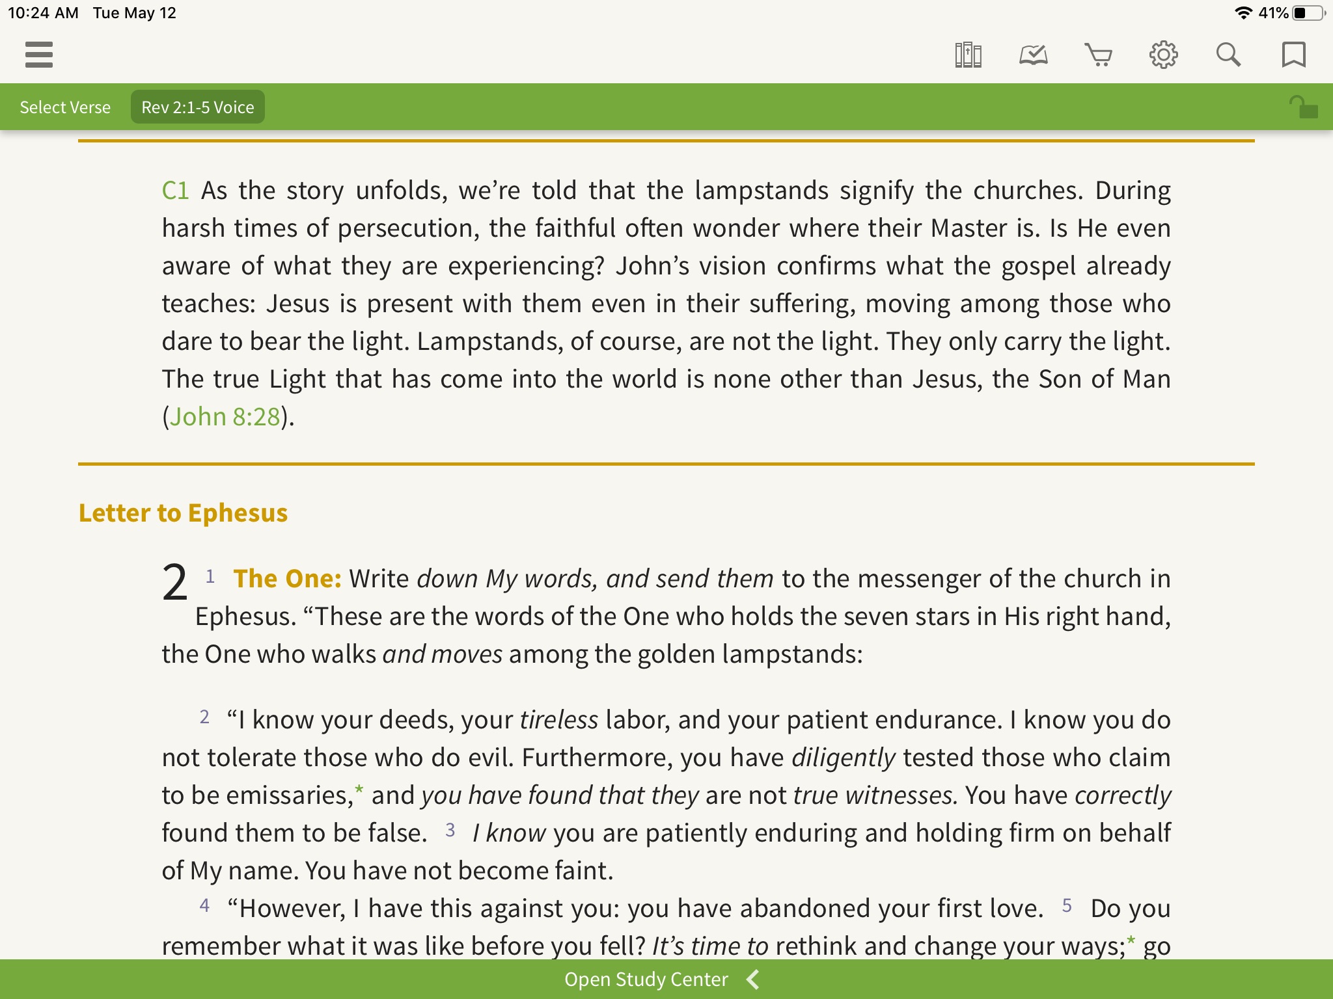Open the highlights and notes panel

point(1032,55)
